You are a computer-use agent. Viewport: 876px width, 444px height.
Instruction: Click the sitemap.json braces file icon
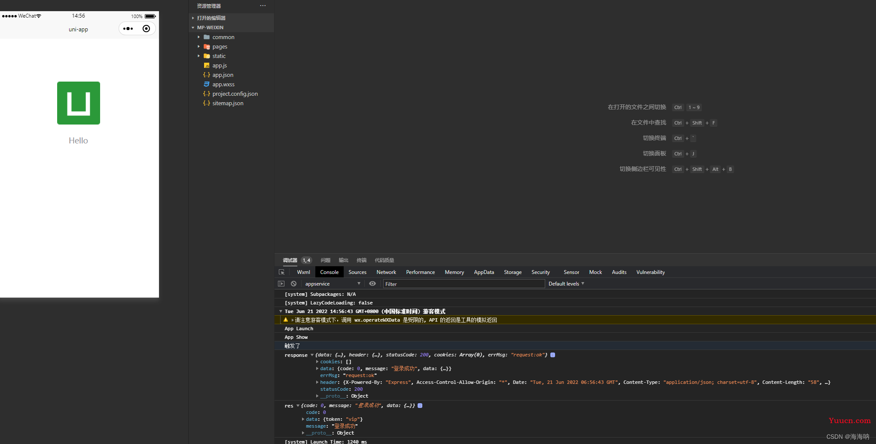click(207, 103)
